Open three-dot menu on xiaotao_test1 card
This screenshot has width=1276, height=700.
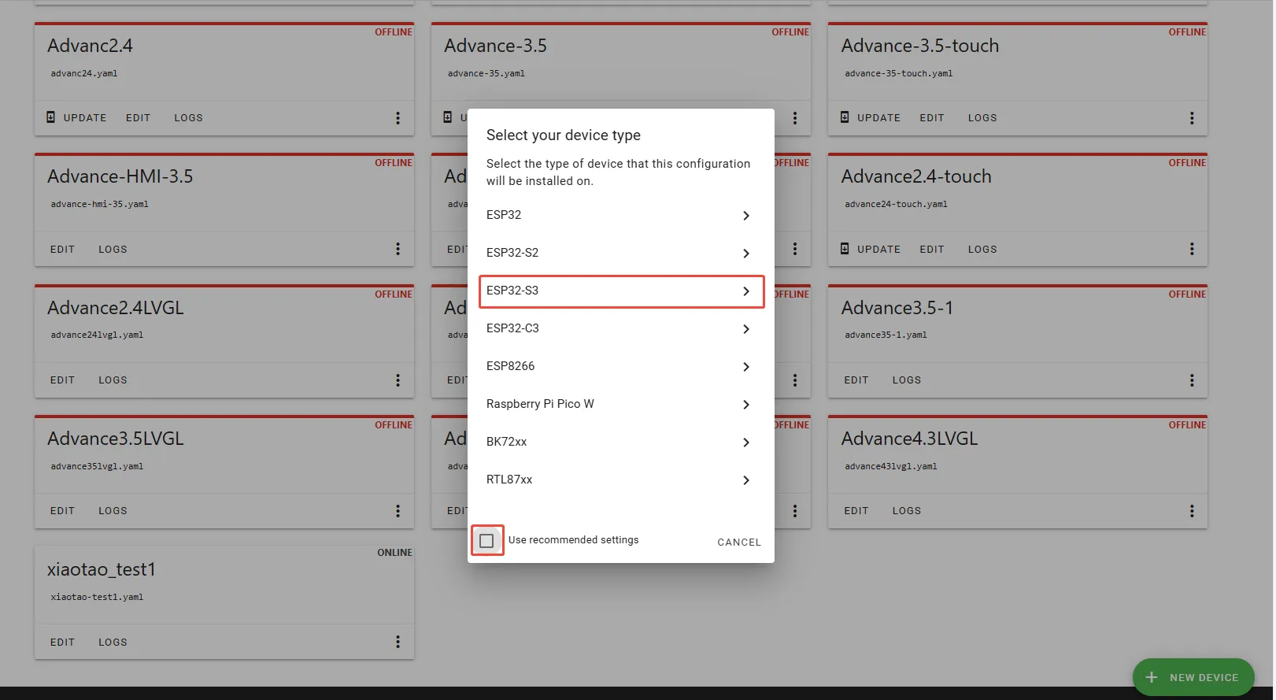tap(398, 642)
